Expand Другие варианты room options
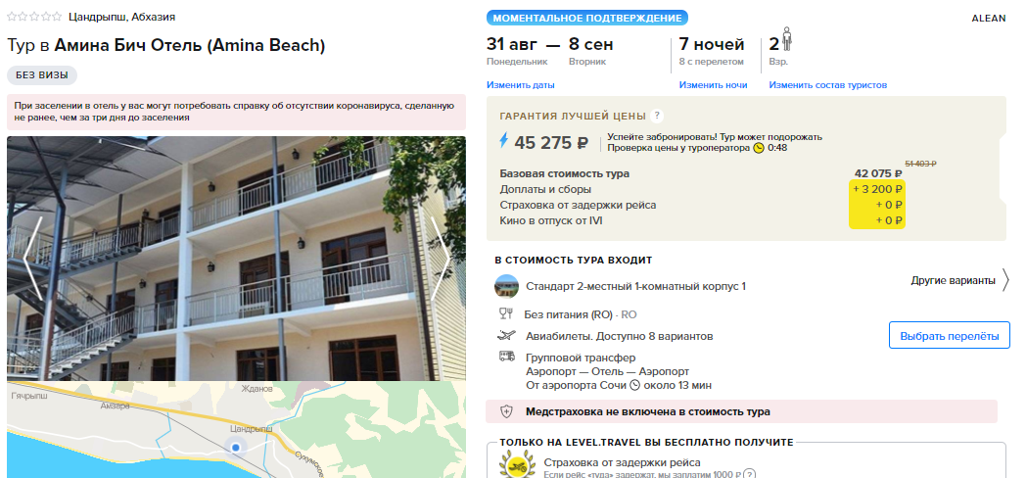Viewport: 1026px width, 478px height. (959, 281)
